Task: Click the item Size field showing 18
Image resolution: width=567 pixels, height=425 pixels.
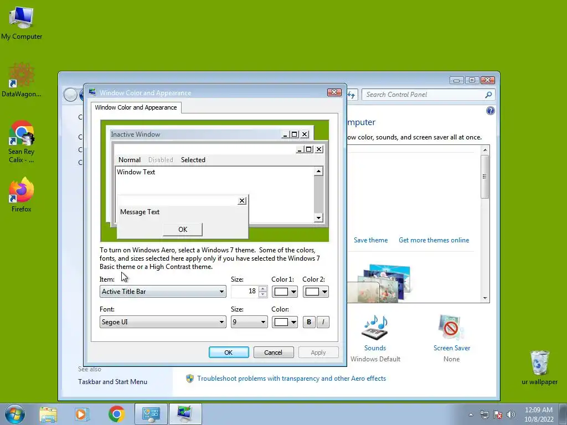Action: [x=245, y=291]
